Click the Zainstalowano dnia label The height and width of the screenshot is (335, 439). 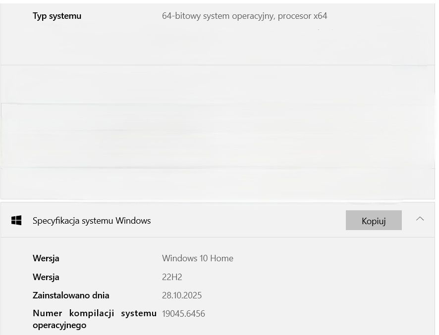pos(71,295)
